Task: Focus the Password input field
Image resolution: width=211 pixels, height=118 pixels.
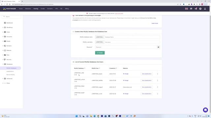Action: coord(126,47)
